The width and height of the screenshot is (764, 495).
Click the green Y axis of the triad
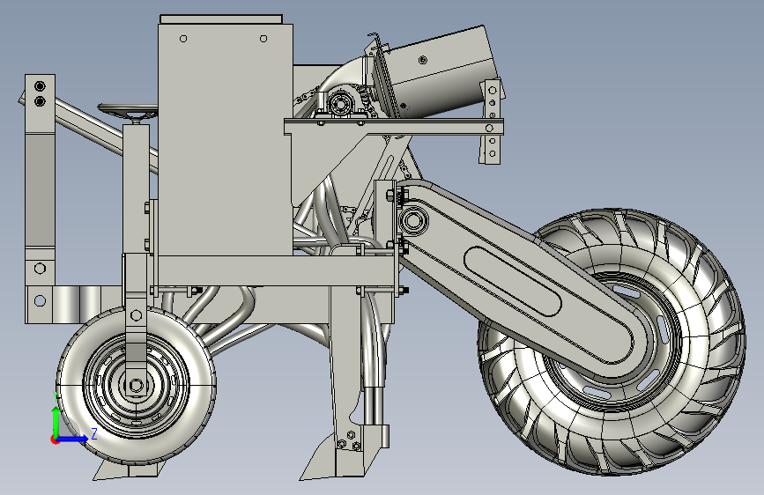(56, 421)
